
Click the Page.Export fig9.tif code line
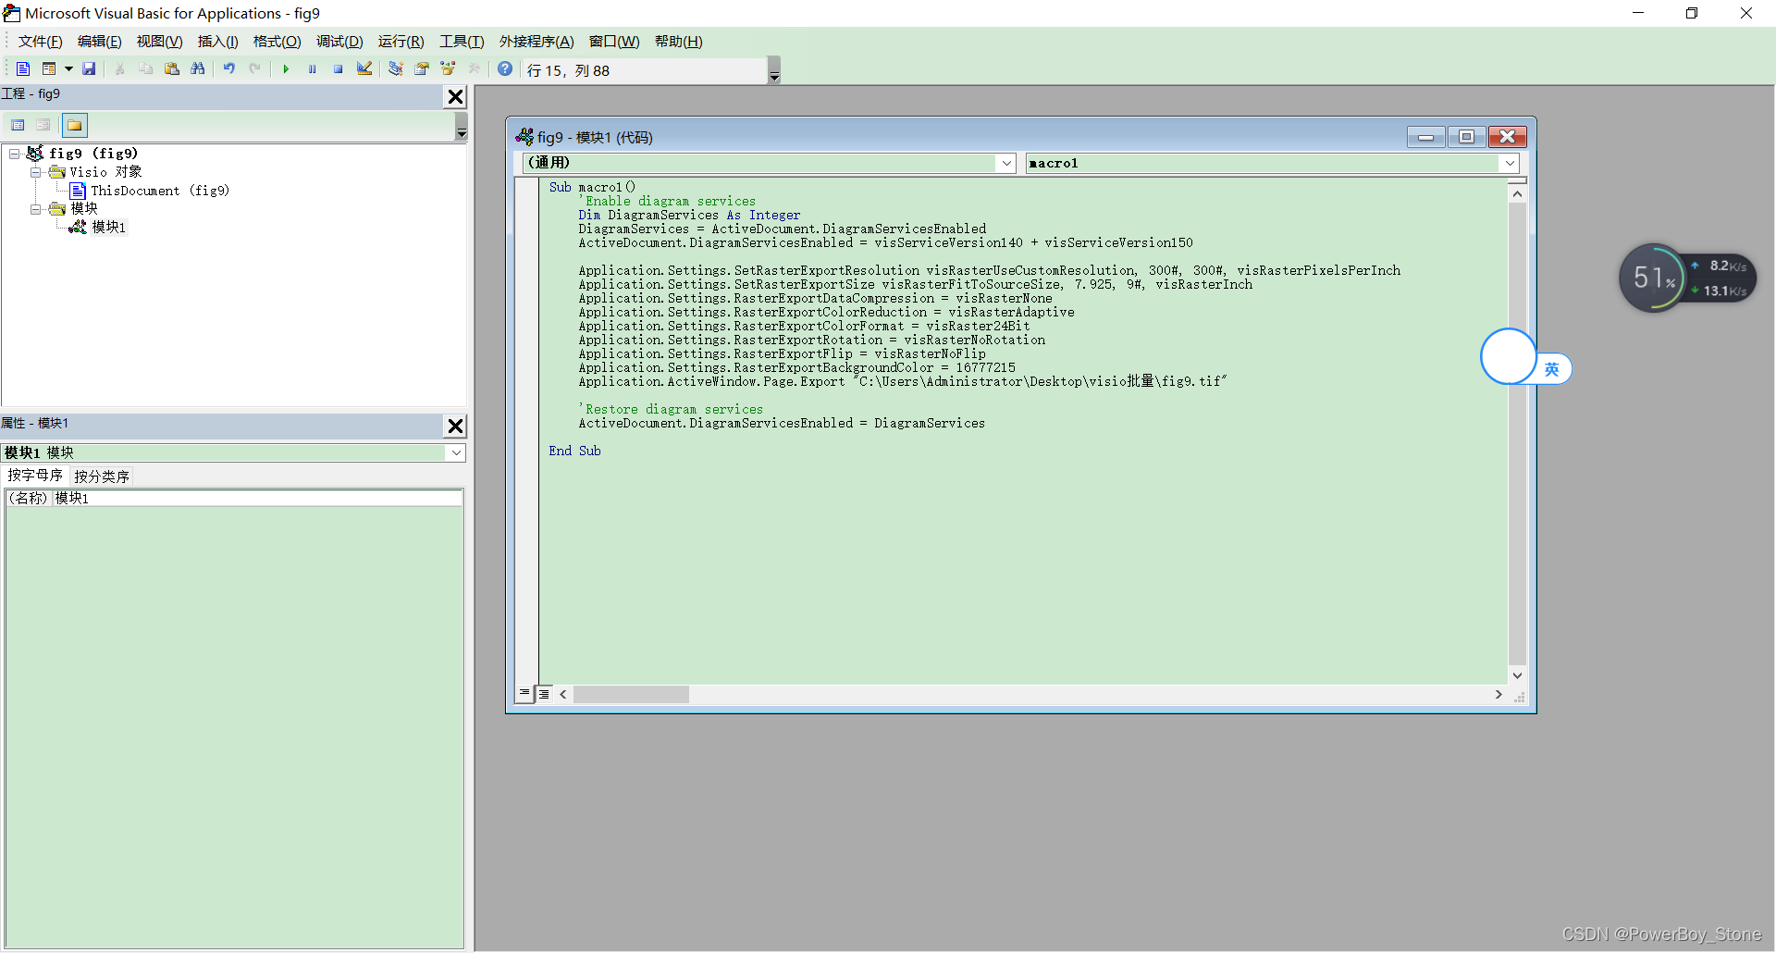[x=902, y=381]
